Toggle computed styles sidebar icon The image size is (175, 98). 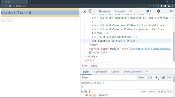pyautogui.click(x=169, y=78)
